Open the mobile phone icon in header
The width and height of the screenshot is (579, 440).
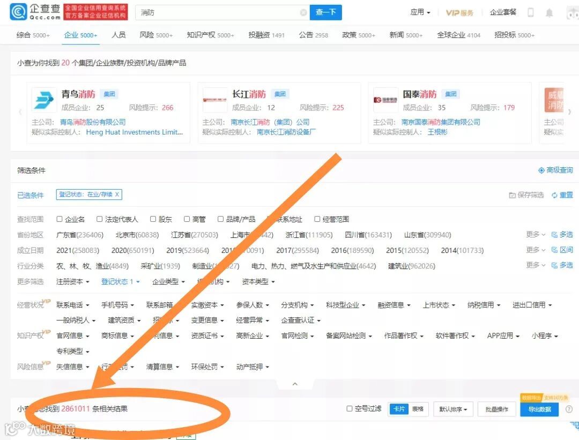click(531, 12)
